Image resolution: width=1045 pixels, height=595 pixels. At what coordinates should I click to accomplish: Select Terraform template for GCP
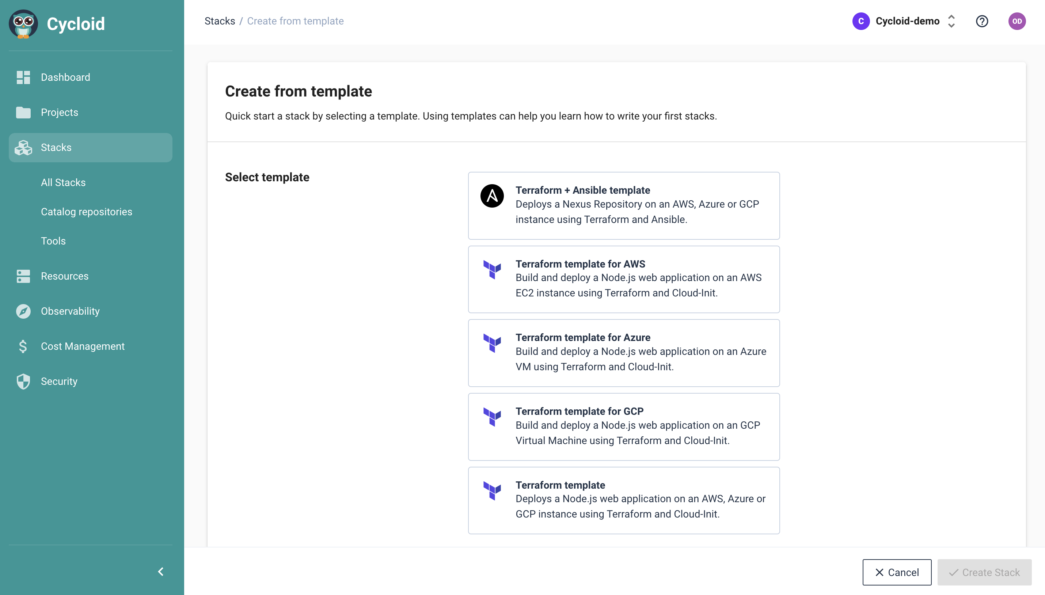pyautogui.click(x=624, y=427)
